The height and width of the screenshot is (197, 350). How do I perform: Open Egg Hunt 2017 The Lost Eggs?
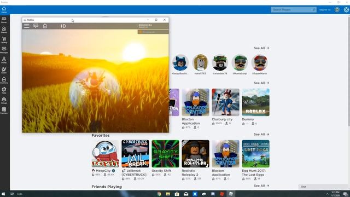tap(255, 154)
